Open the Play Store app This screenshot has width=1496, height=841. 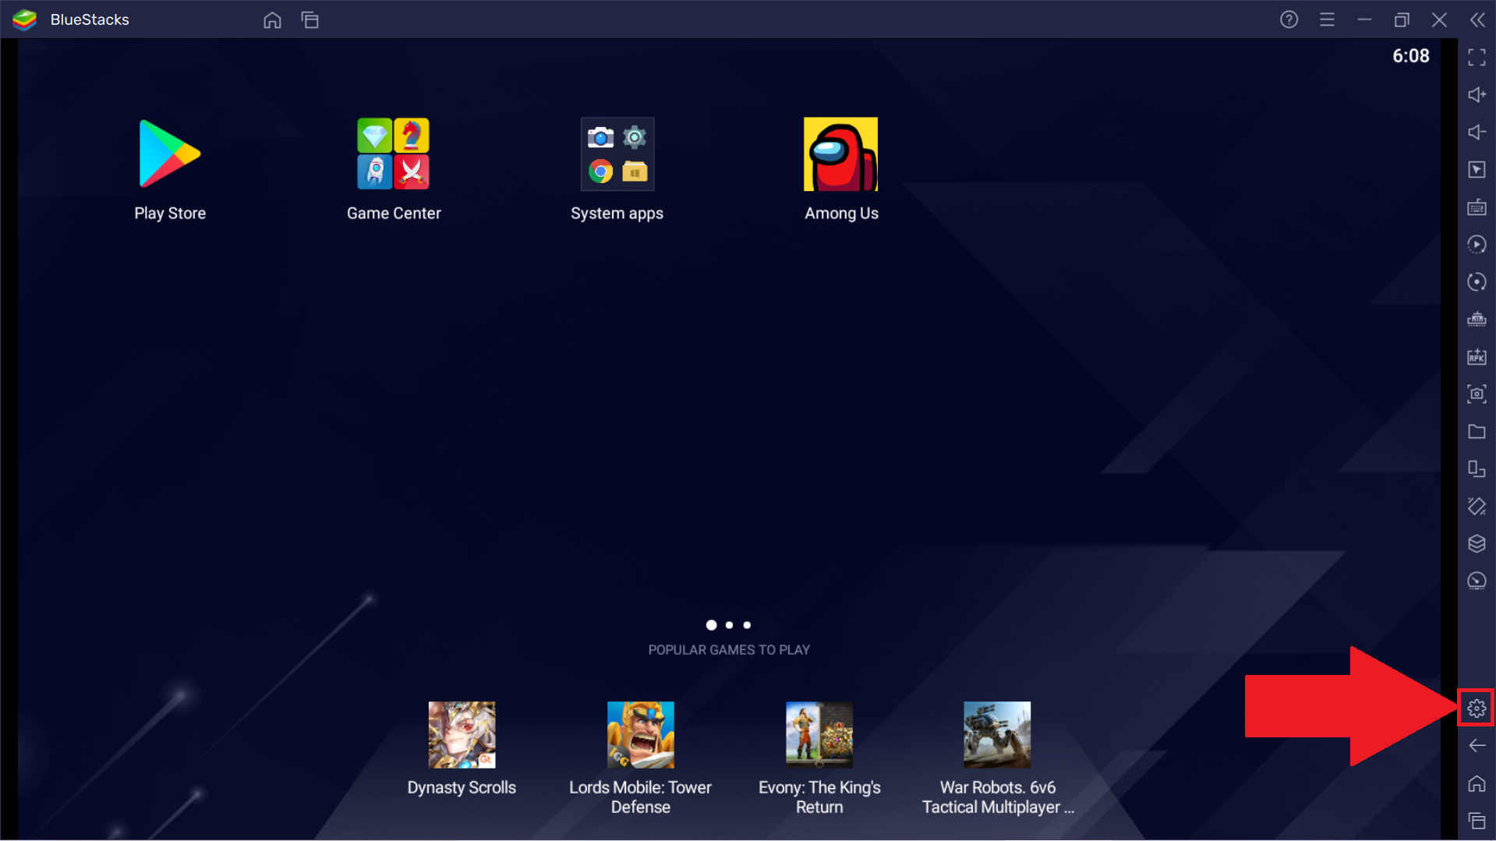(x=169, y=154)
